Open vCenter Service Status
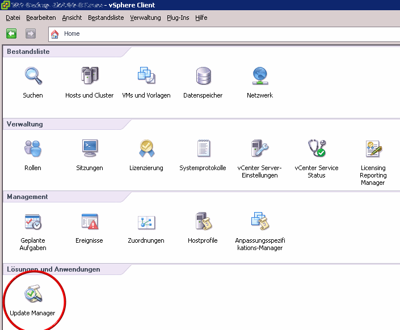 click(317, 149)
